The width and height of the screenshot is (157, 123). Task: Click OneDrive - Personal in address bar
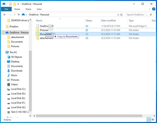pyautogui.click(x=39, y=15)
